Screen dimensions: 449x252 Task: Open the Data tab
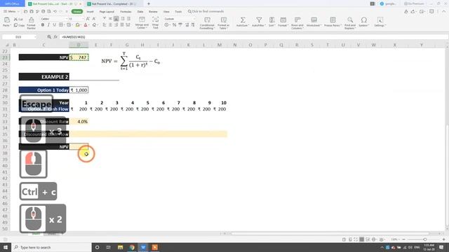click(x=140, y=11)
